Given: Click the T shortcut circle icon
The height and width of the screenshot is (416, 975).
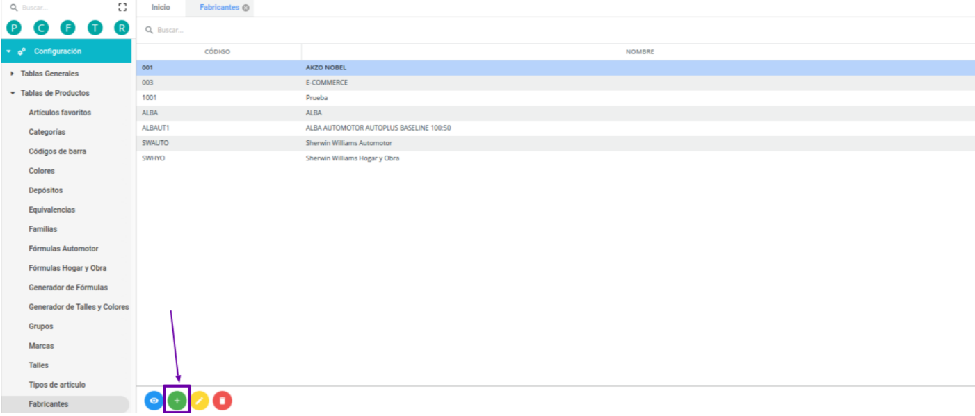Looking at the screenshot, I should [95, 28].
